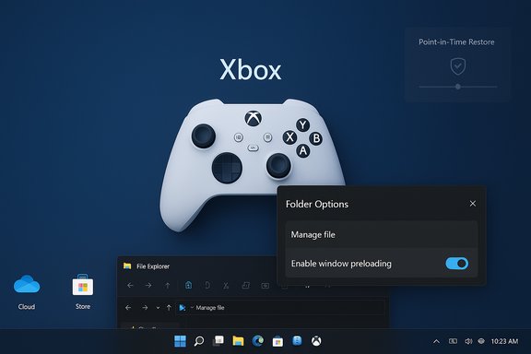Adjust the Point-in-Time Restore slider
This screenshot has width=531, height=354.
[x=458, y=87]
